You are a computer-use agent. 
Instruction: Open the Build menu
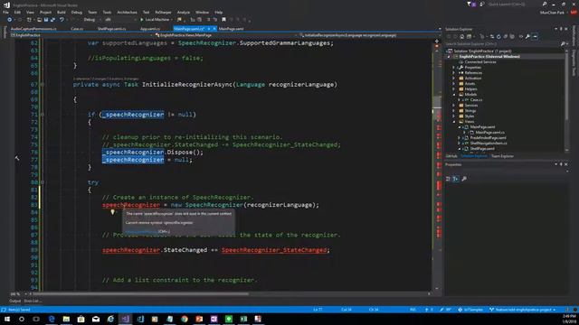click(x=62, y=12)
